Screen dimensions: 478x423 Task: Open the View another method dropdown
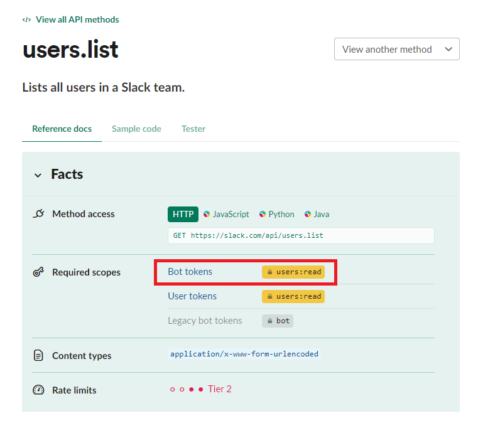[x=396, y=49]
